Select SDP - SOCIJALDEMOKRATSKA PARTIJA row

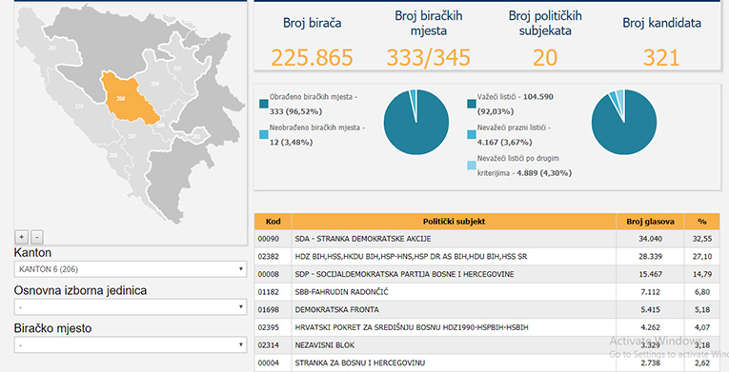pos(487,274)
